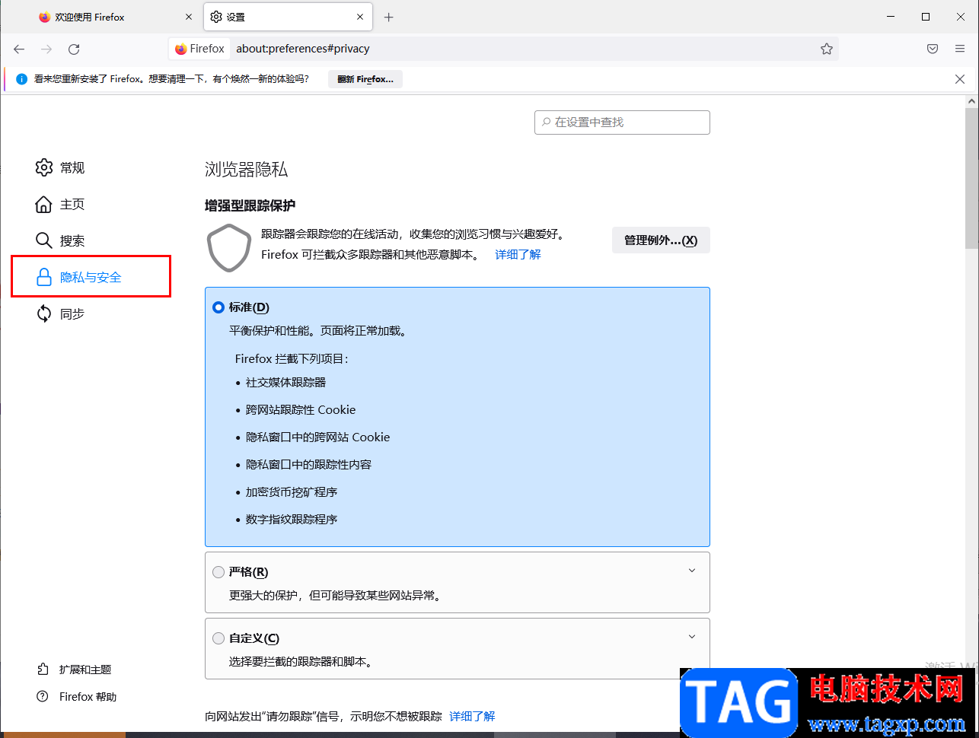This screenshot has width=979, height=738.
Task: Click the 隐私与安全 lock icon
Action: [44, 277]
